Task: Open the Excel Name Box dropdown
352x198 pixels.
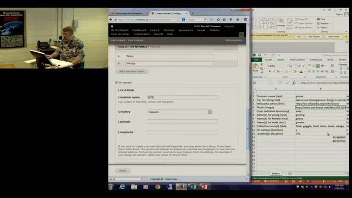Action: (269, 82)
